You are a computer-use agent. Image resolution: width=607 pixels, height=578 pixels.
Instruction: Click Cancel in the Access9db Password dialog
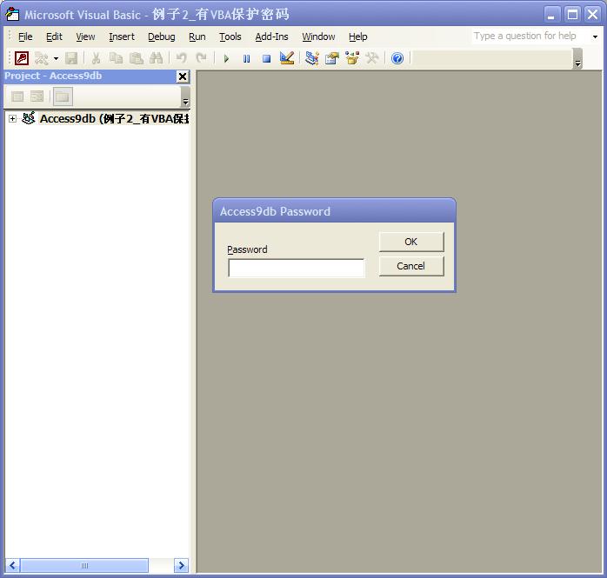(x=411, y=266)
